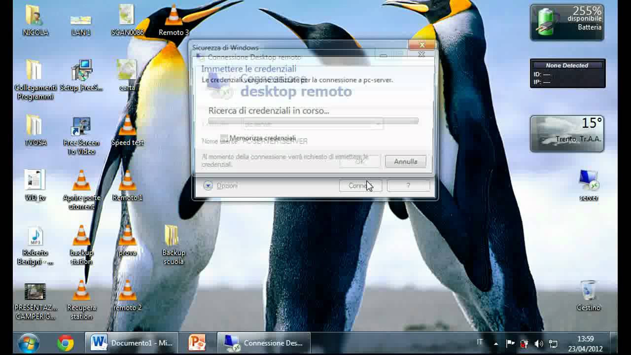
Task: Show hidden tray icons arrow
Action: [496, 344]
